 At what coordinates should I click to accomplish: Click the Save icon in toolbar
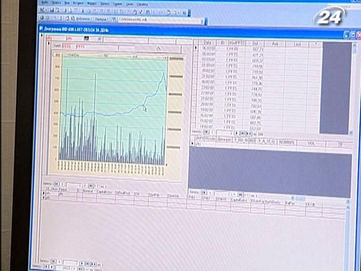[x=52, y=10]
